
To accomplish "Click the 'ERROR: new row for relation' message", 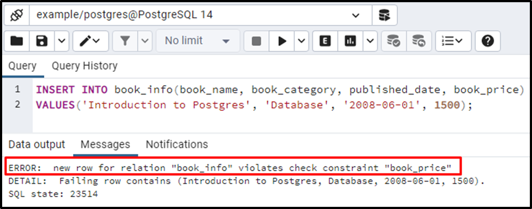I will pos(229,168).
